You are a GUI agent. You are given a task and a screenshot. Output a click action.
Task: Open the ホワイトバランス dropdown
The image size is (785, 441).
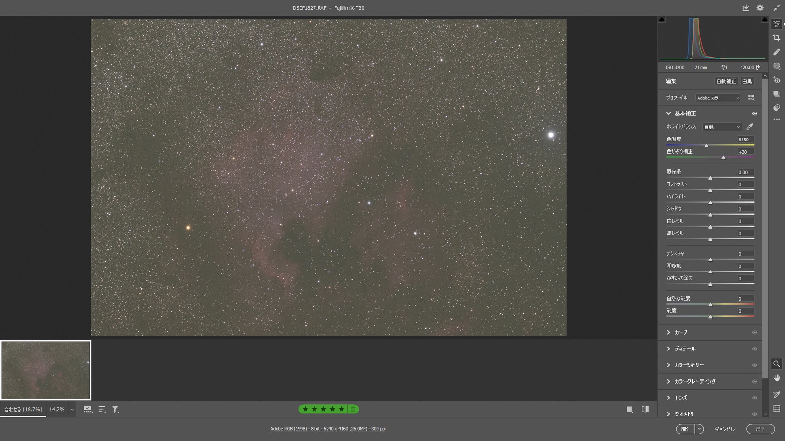pyautogui.click(x=722, y=127)
